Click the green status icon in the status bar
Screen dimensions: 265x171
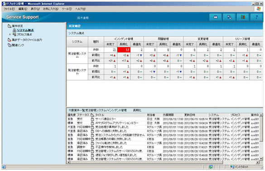211,167
